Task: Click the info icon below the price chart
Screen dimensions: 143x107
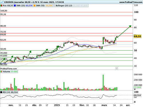Action: 117,68
